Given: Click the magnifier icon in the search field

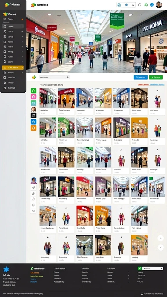Looking at the screenshot, I should (68, 77).
